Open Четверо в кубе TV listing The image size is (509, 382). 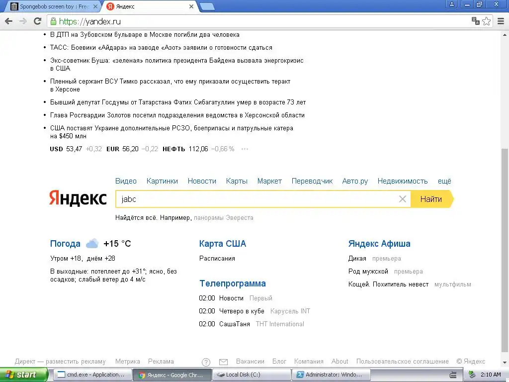242,311
